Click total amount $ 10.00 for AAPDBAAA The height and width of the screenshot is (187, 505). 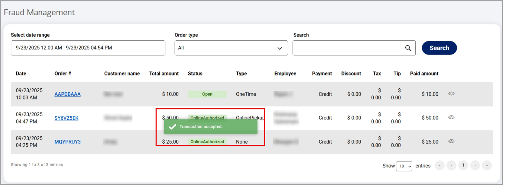[170, 94]
